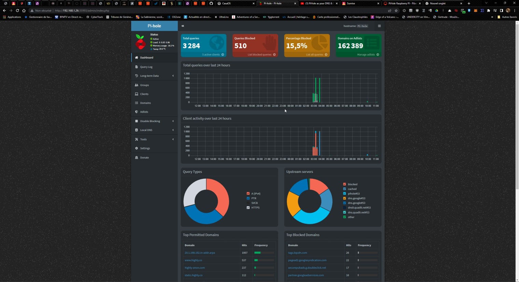Uncheck the A (IPv4) query type checkbox
This screenshot has width=519, height=282.
click(248, 194)
